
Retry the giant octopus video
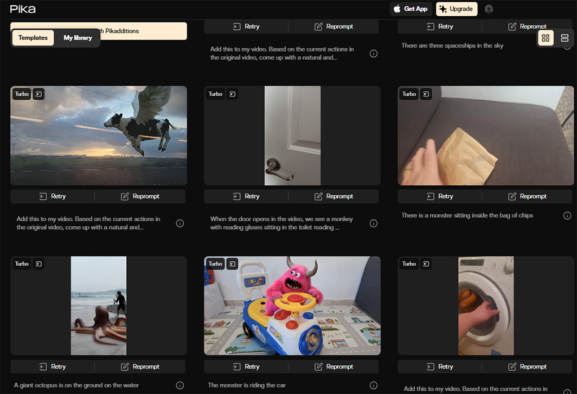[52, 366]
